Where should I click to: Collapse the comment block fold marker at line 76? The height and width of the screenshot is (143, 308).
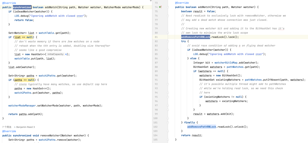pyautogui.click(x=168, y=16)
